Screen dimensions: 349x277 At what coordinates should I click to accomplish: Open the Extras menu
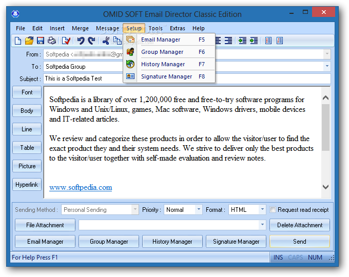pyautogui.click(x=178, y=28)
